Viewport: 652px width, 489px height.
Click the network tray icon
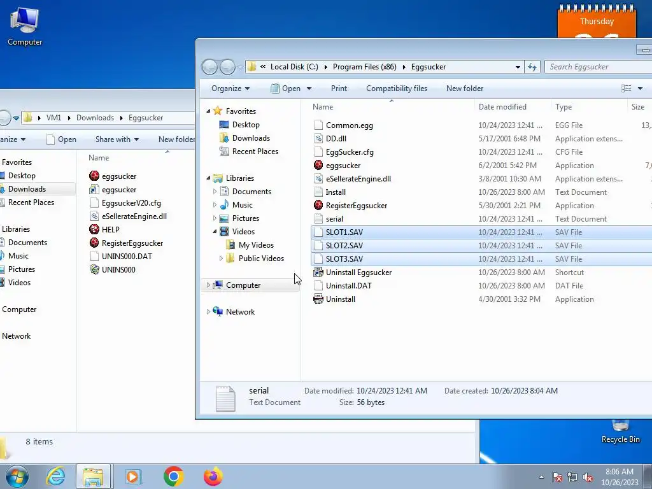click(x=572, y=478)
